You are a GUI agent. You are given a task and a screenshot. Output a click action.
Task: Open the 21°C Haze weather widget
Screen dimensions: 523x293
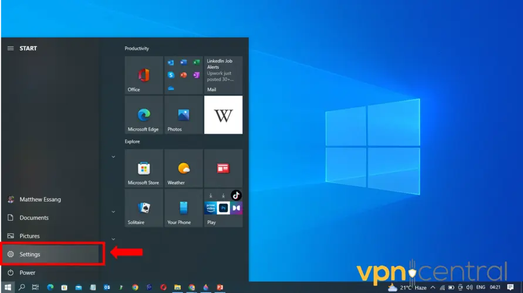pos(407,287)
